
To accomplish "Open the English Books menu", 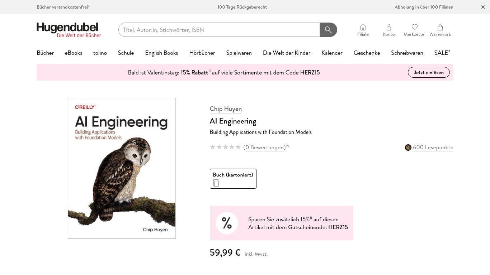I will 161,53.
